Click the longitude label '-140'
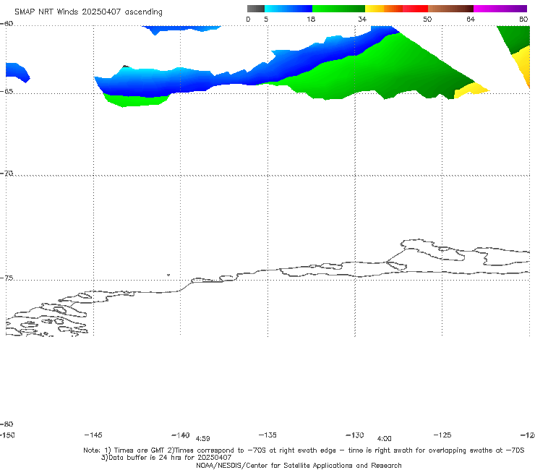 click(x=181, y=435)
